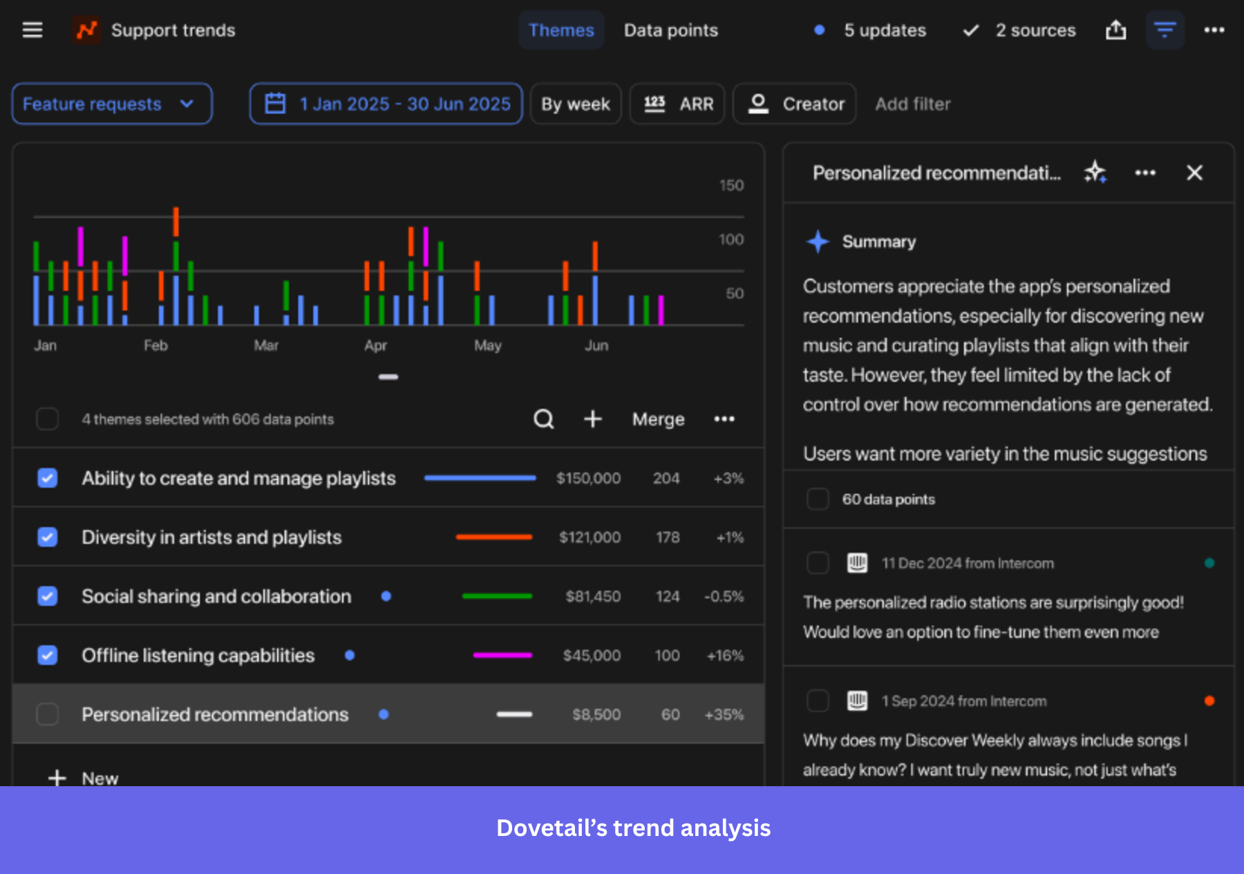Select the Themes tab
The image size is (1244, 874).
click(560, 30)
